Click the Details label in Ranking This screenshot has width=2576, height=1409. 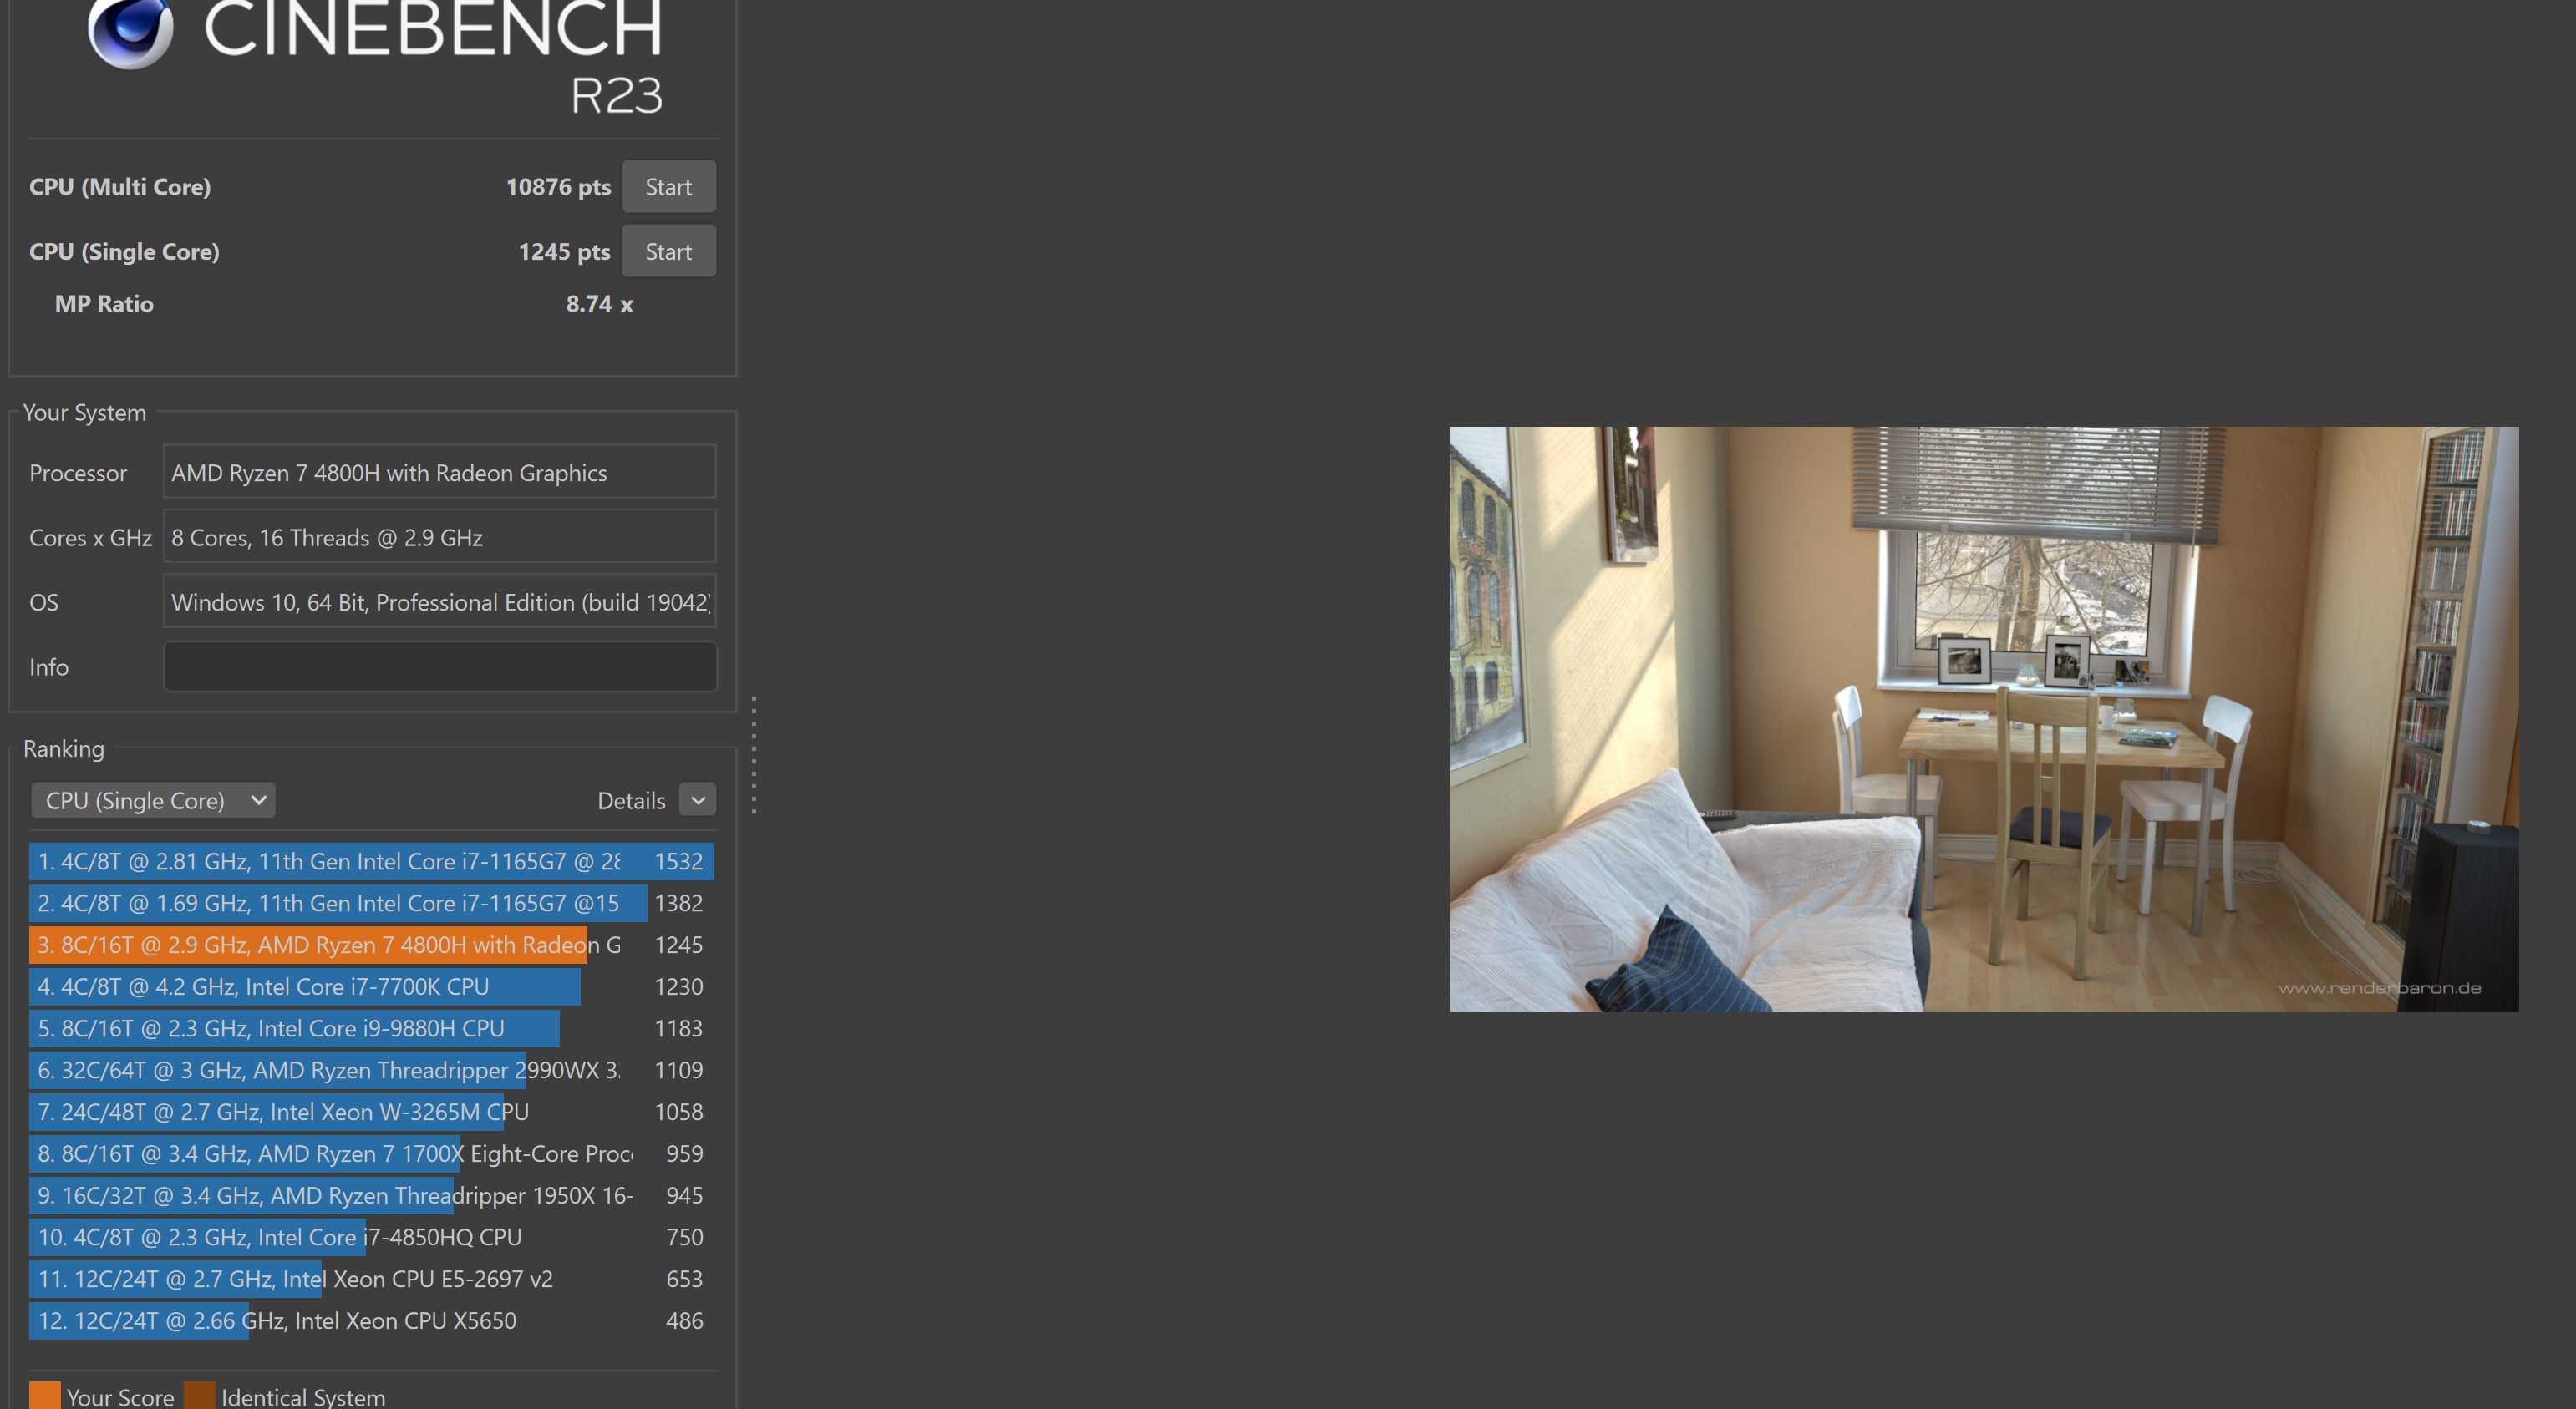pos(631,800)
